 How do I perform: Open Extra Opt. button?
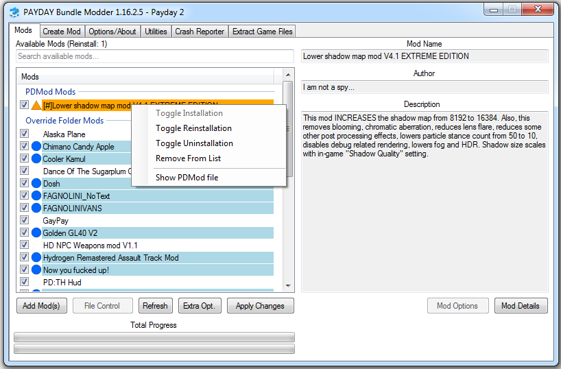click(x=200, y=306)
